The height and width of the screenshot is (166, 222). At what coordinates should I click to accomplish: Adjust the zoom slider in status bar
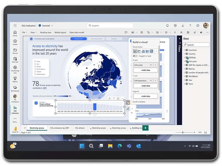pyautogui.click(x=183, y=132)
